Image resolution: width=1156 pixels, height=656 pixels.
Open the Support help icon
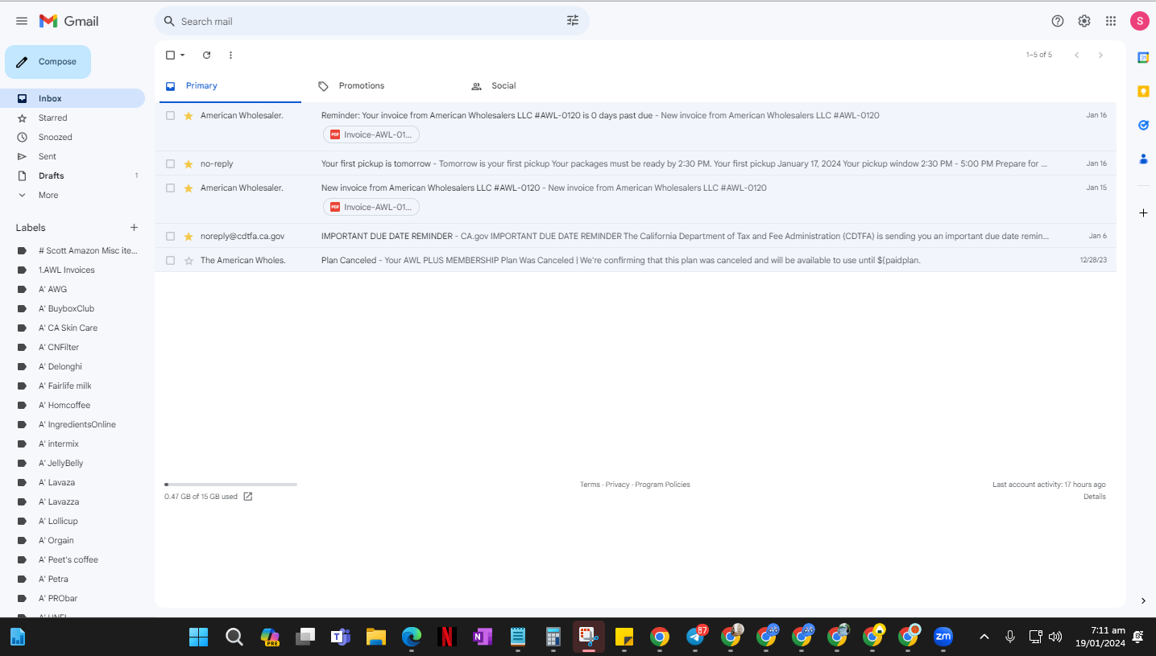1058,21
